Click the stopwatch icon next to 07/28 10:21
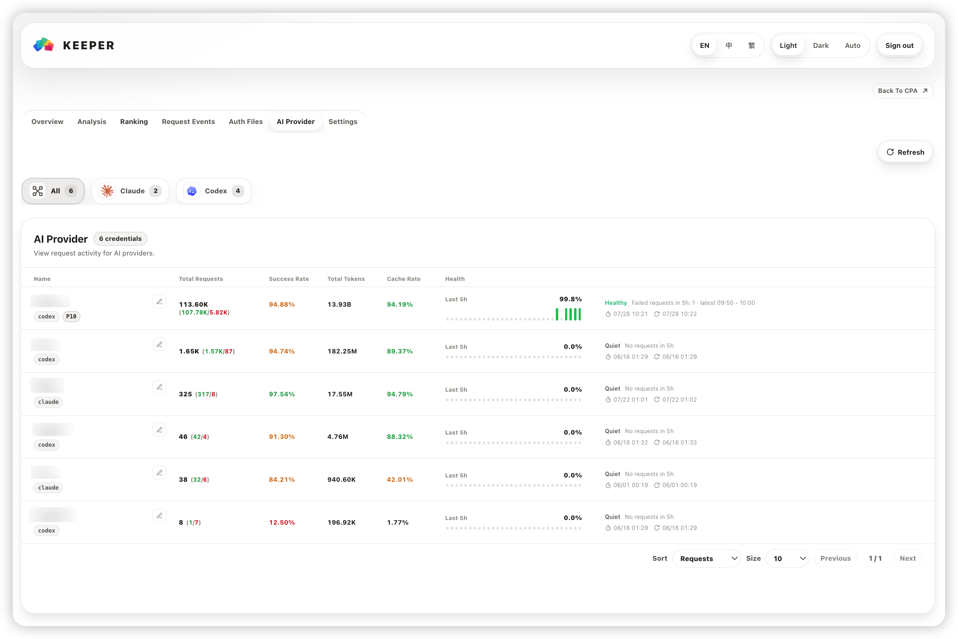This screenshot has height=639, width=958. point(608,314)
